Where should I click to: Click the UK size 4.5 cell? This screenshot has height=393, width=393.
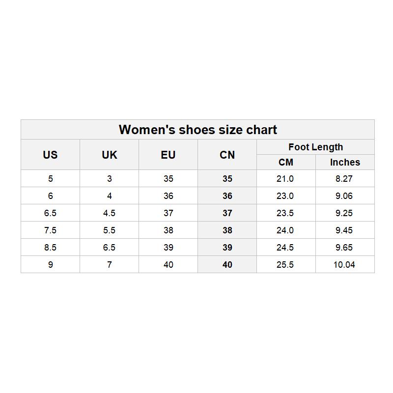(109, 213)
